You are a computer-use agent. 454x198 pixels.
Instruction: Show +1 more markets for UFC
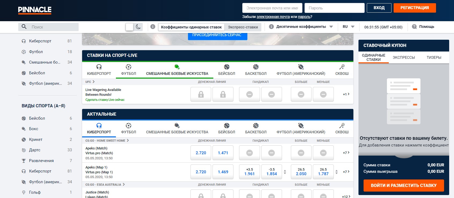tap(346, 94)
